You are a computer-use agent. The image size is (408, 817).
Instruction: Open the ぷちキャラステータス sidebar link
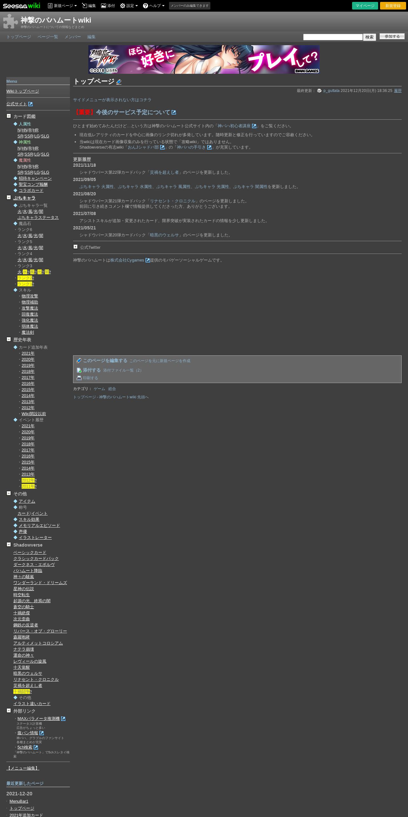[x=38, y=218]
